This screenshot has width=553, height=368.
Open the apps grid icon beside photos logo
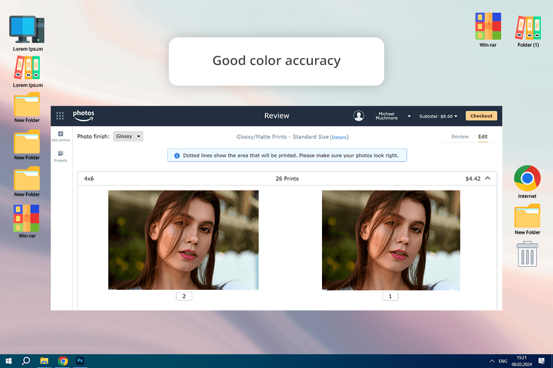coord(60,116)
